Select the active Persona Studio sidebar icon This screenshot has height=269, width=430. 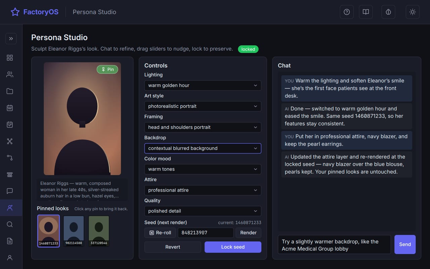coord(11,208)
